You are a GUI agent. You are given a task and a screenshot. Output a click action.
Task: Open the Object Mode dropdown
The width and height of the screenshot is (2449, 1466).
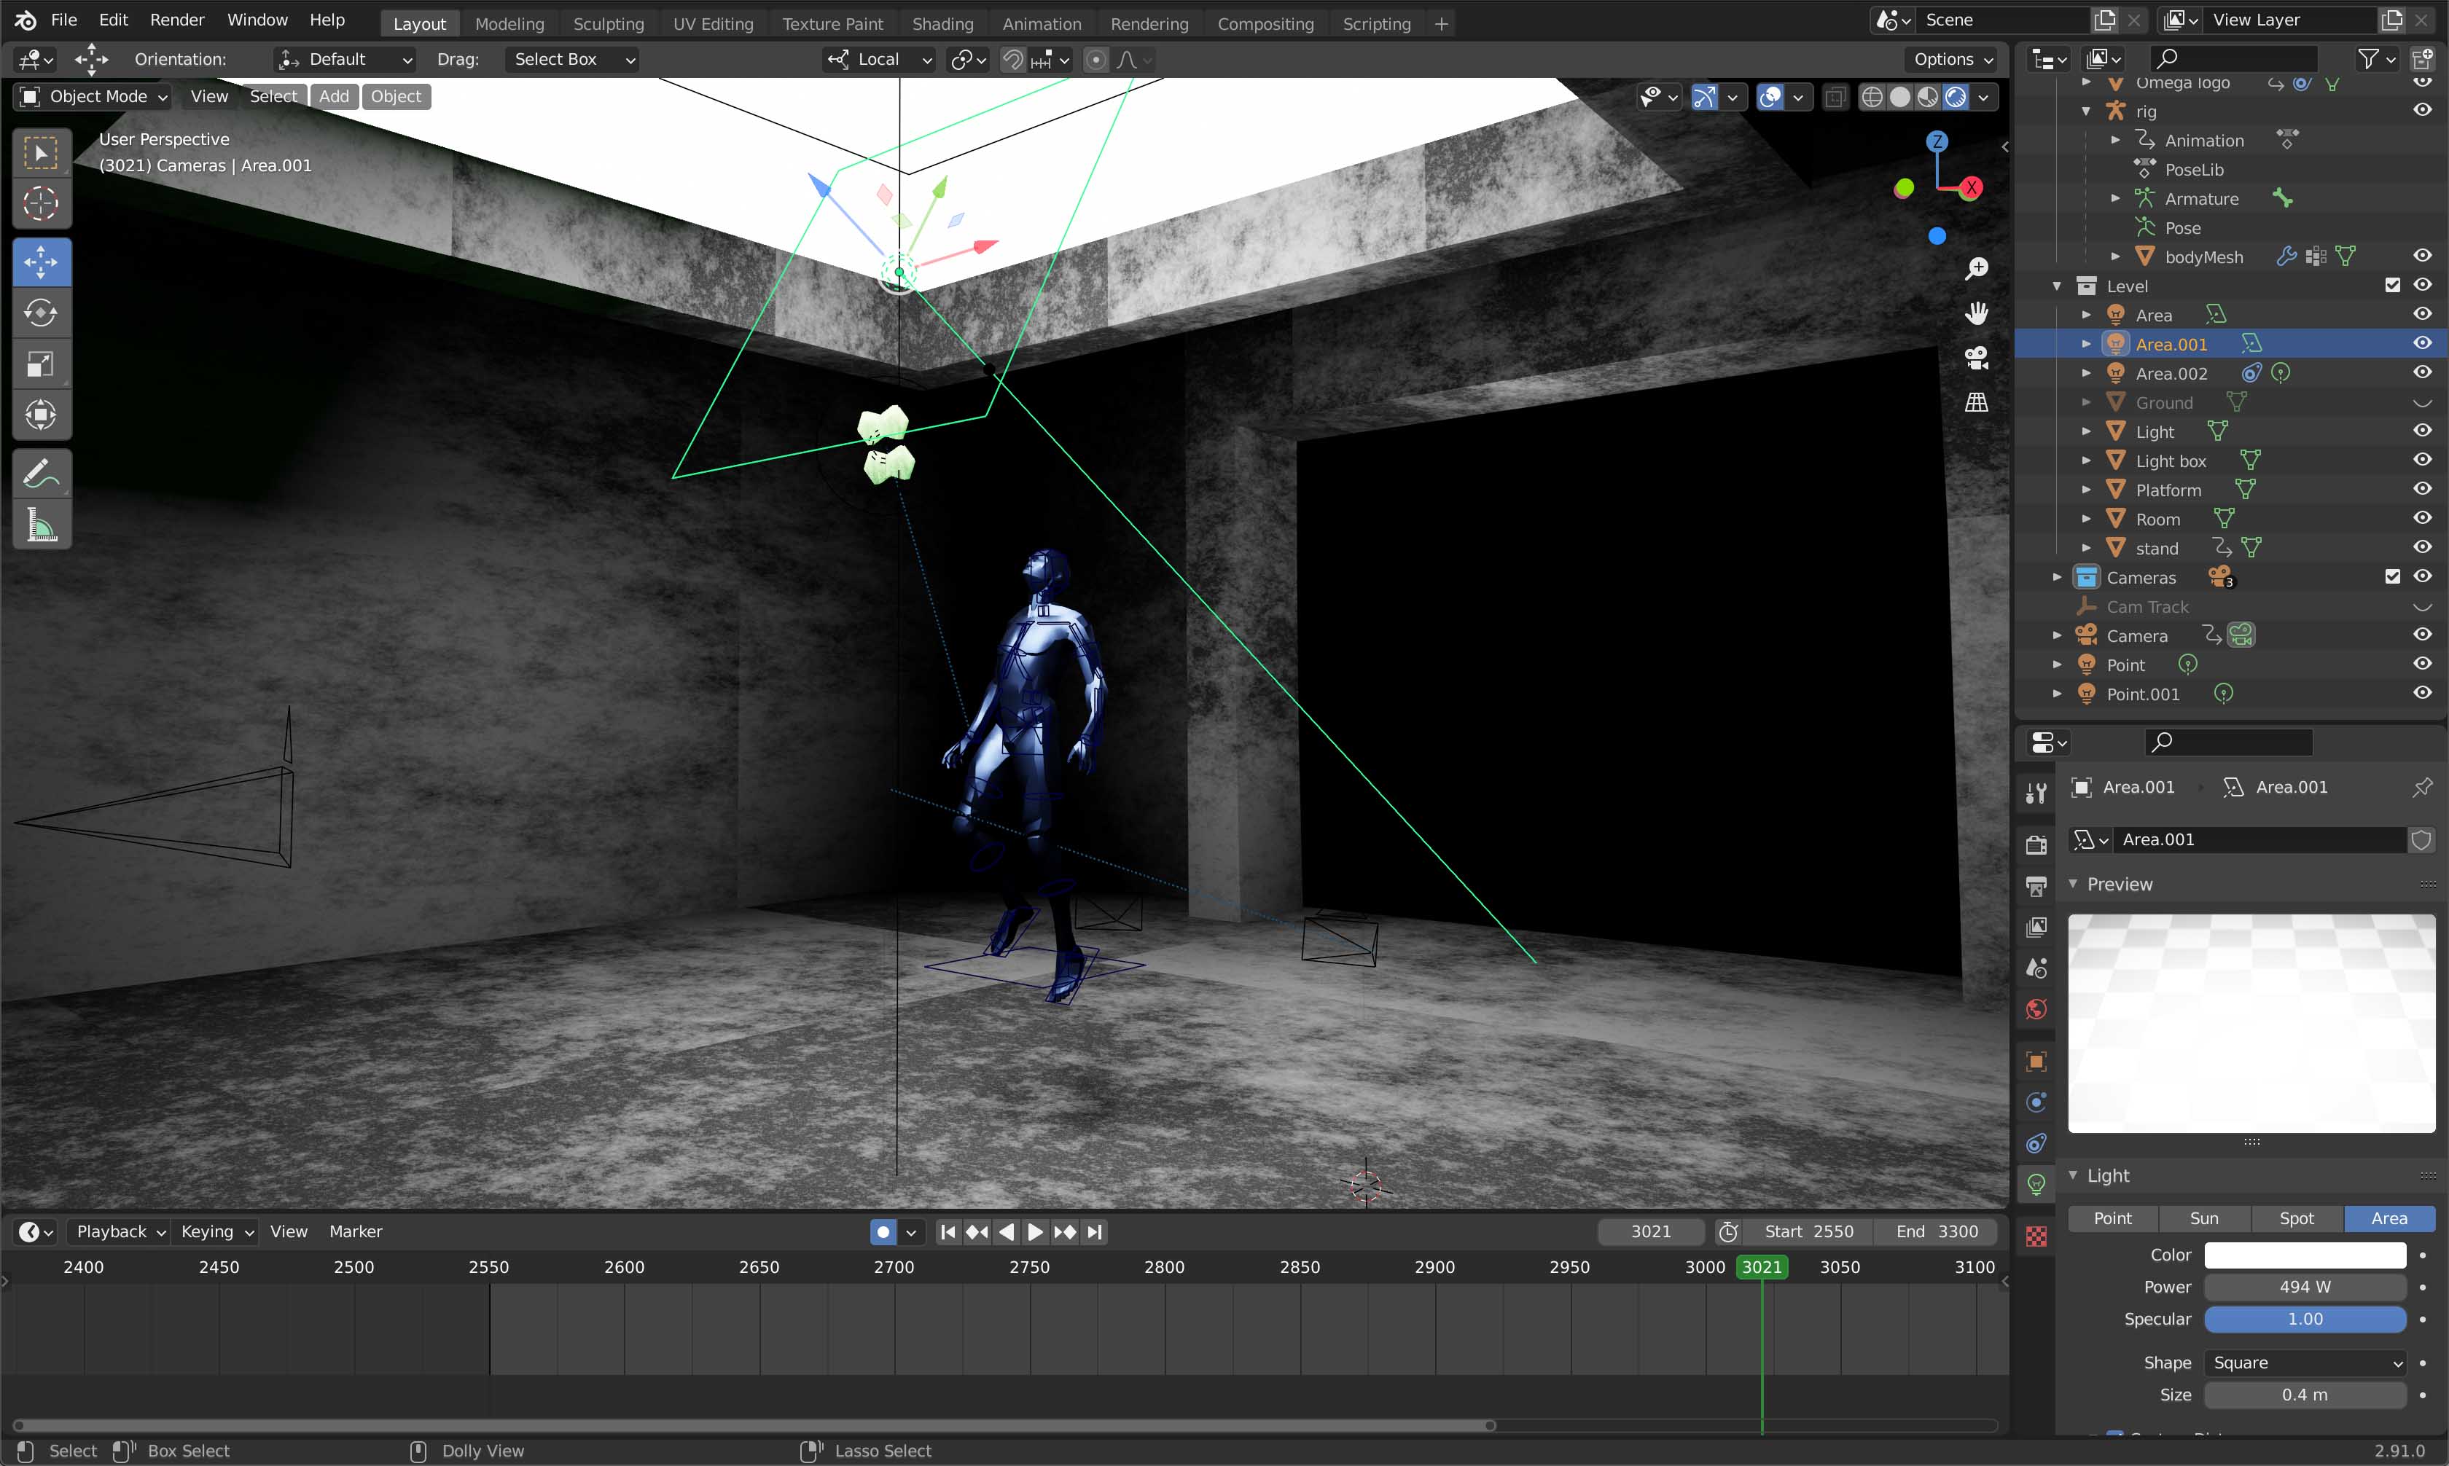[93, 96]
